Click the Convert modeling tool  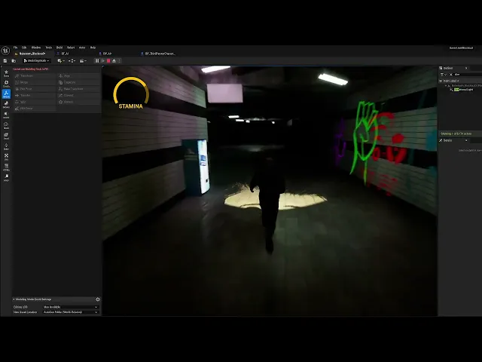(x=79, y=96)
